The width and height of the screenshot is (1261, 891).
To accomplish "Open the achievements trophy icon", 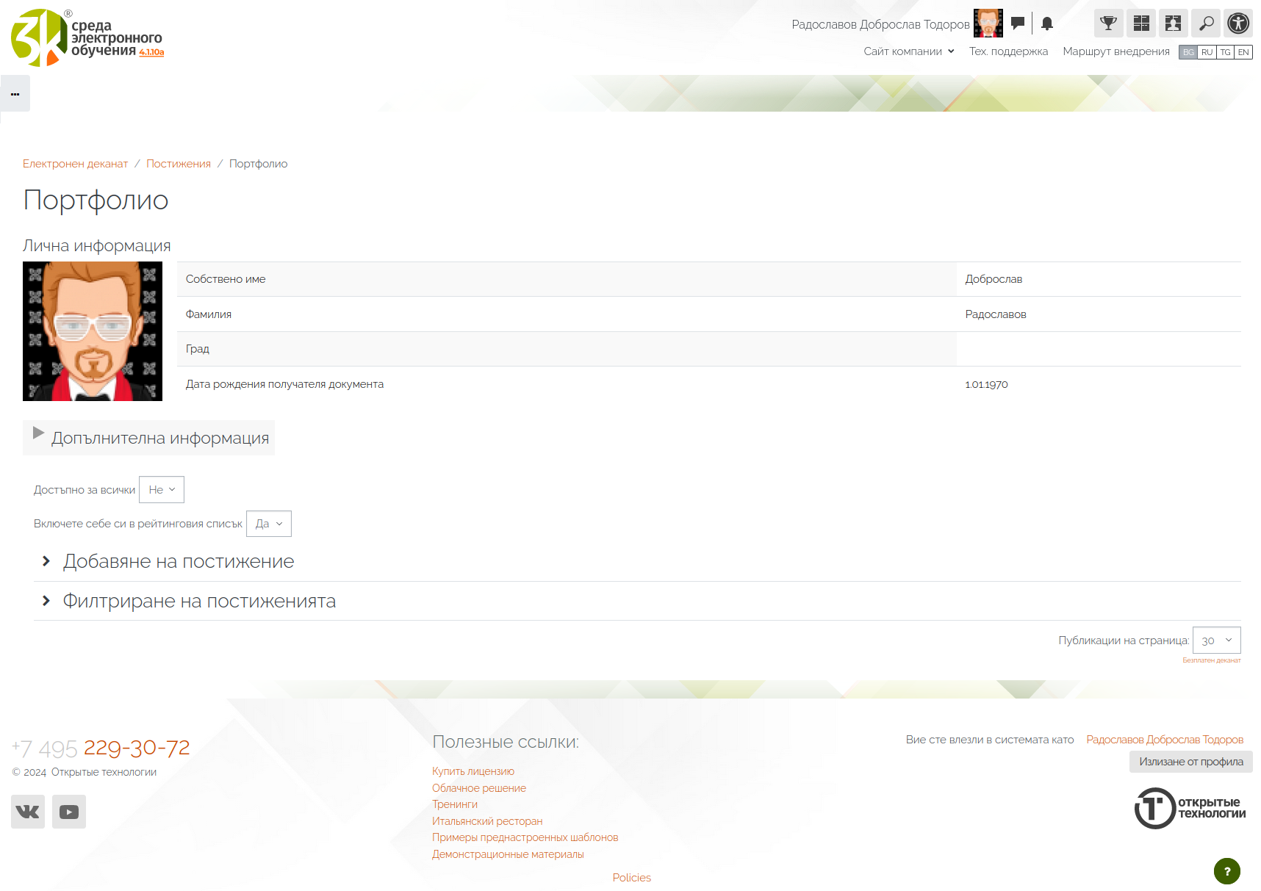I will tap(1108, 24).
